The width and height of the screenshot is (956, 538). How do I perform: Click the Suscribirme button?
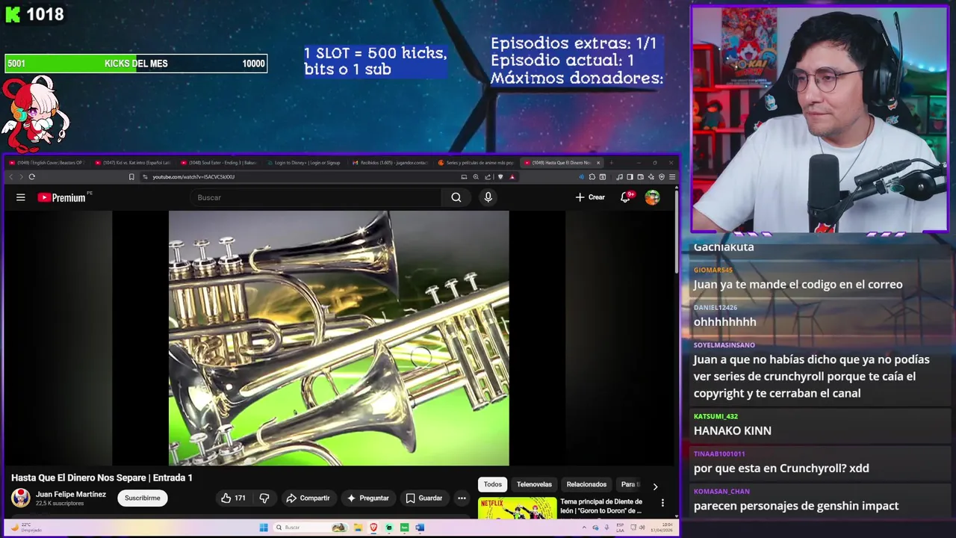click(x=142, y=498)
